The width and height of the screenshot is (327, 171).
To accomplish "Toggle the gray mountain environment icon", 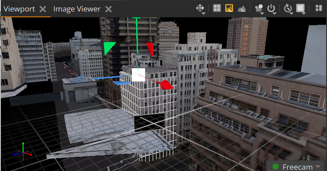I will (242, 9).
